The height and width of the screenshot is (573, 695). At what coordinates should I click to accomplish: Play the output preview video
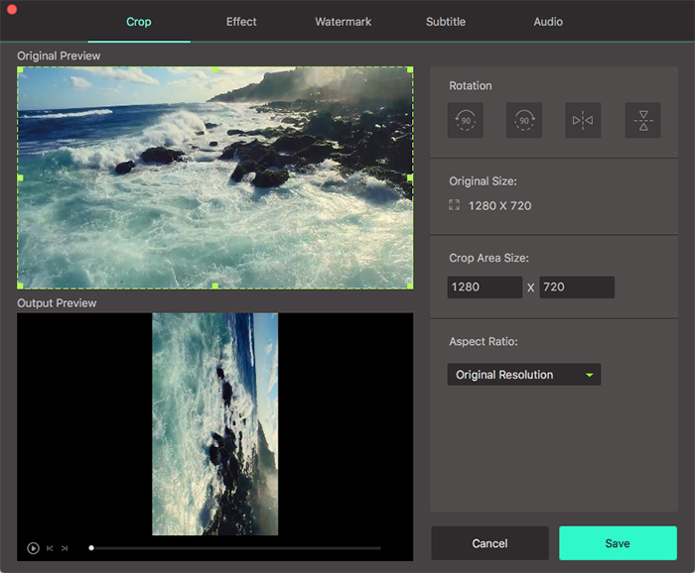click(x=33, y=547)
